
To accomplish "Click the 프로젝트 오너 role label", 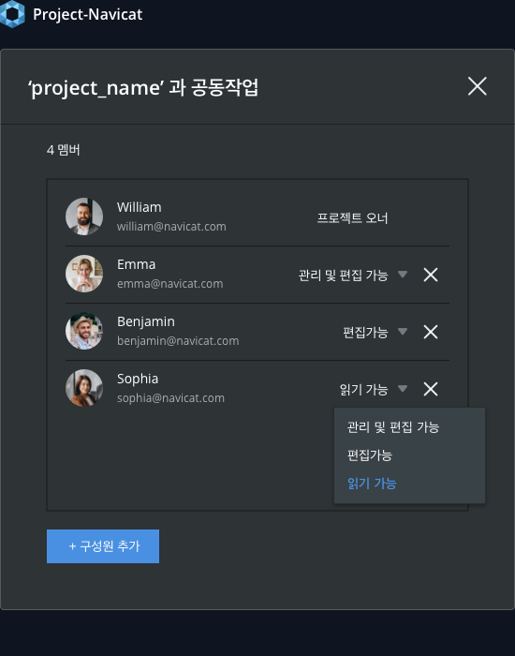I will 352,218.
